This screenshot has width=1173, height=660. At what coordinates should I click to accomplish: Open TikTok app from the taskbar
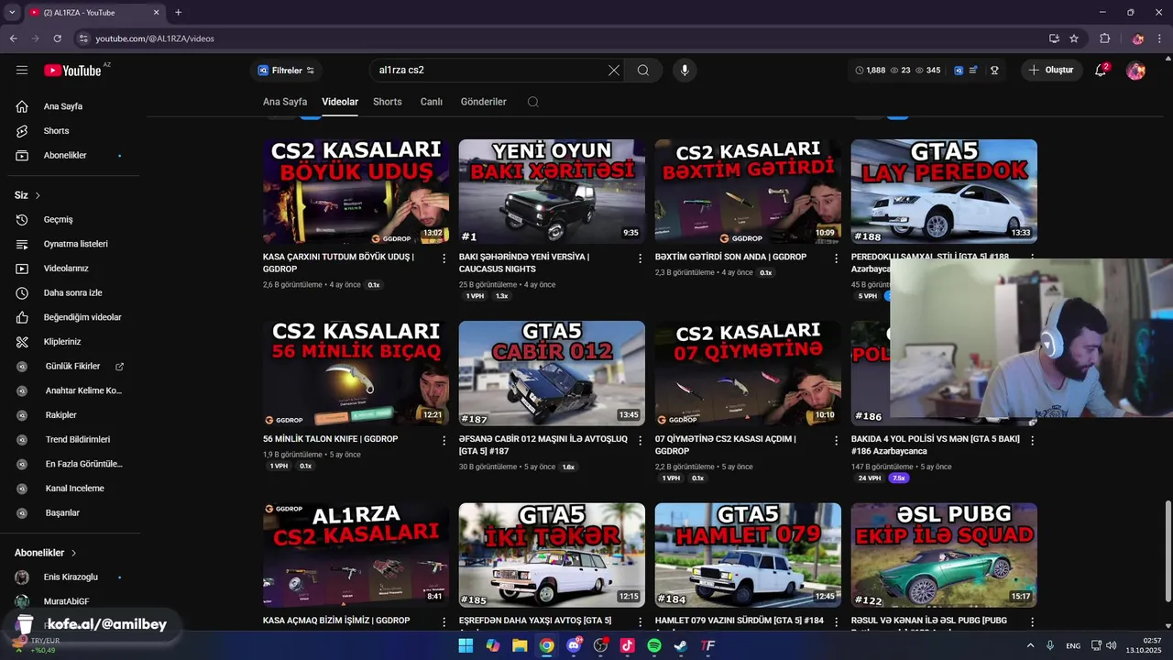click(x=627, y=645)
